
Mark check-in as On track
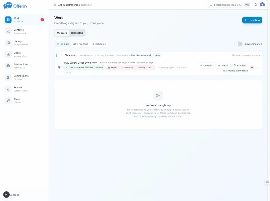coord(206,65)
